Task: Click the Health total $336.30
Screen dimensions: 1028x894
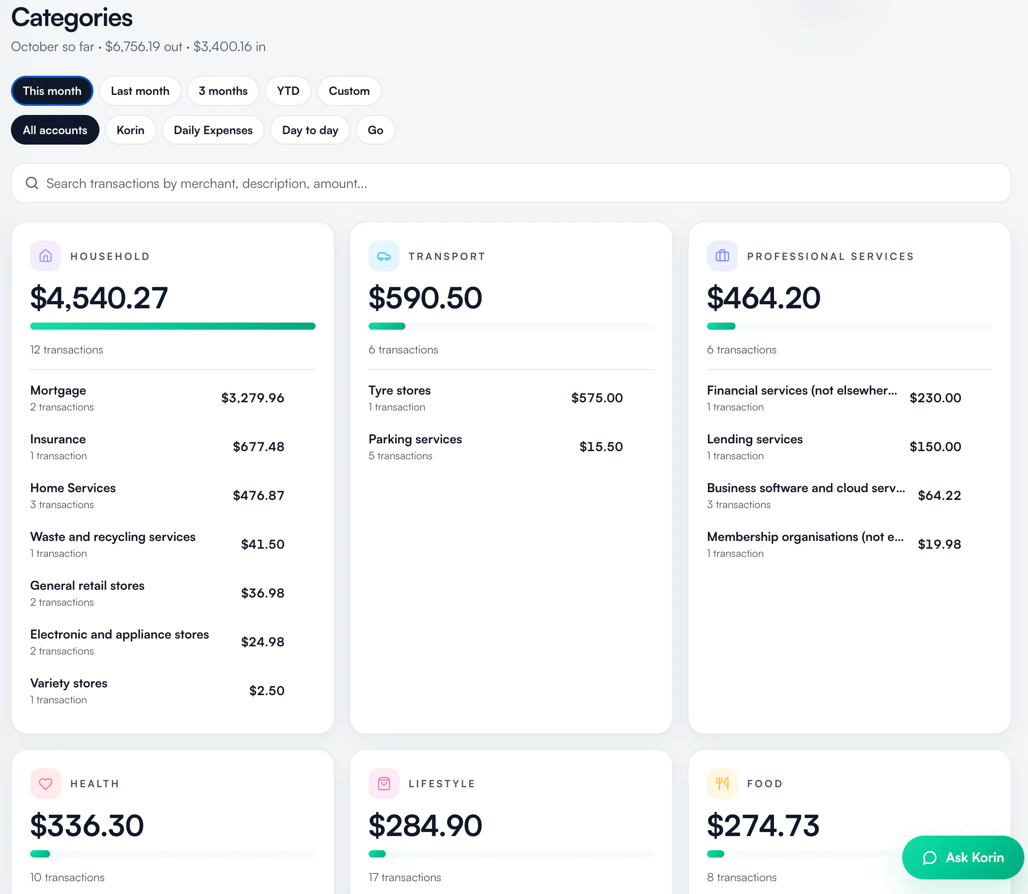Action: click(87, 825)
